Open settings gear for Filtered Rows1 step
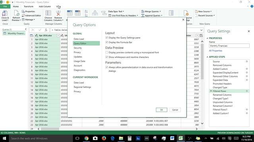This screenshot has width=254, height=142. pyautogui.click(x=247, y=110)
